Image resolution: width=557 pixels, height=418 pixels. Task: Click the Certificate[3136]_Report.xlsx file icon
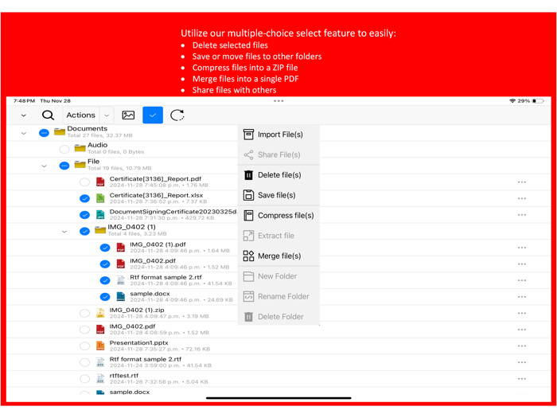point(100,198)
